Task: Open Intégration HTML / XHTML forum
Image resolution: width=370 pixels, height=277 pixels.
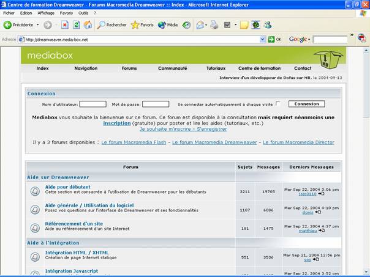Action: tap(77, 253)
